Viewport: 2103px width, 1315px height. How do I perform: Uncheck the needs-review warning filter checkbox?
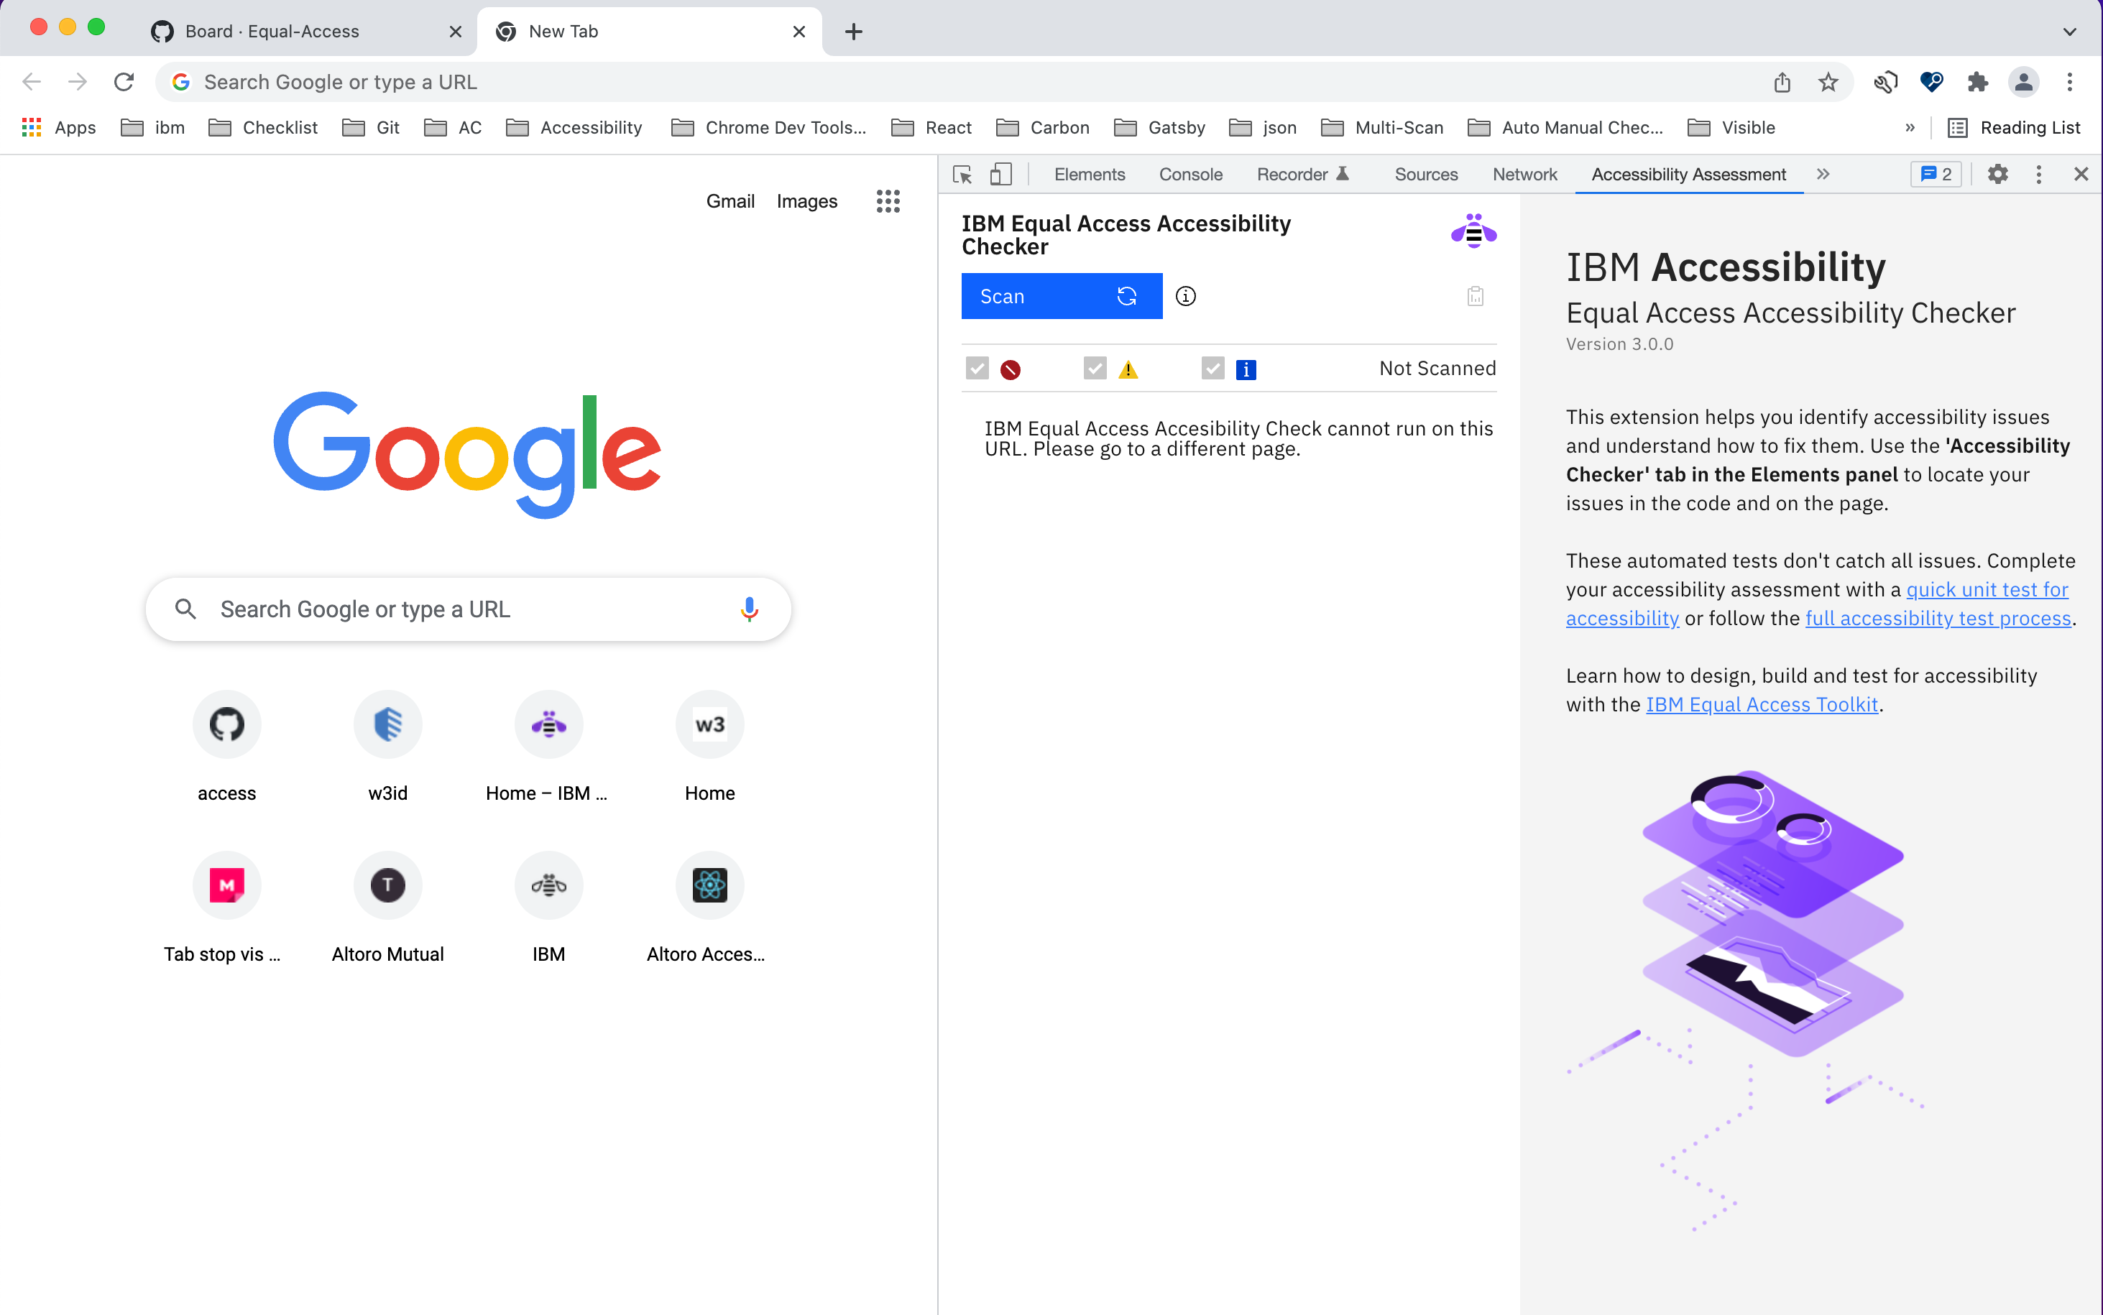point(1093,368)
